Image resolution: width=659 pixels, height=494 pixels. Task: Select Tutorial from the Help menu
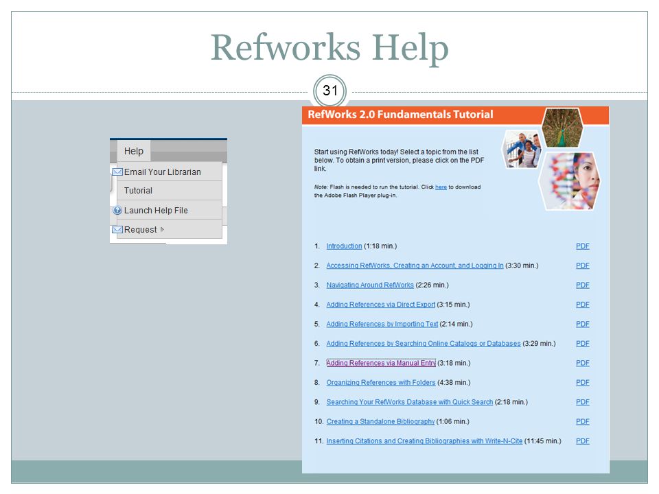(x=170, y=191)
